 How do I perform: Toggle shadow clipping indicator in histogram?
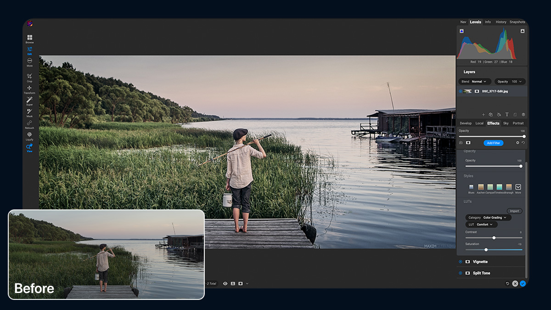point(461,31)
